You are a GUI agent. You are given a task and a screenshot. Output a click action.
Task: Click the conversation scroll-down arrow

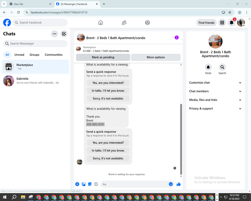tap(181, 176)
